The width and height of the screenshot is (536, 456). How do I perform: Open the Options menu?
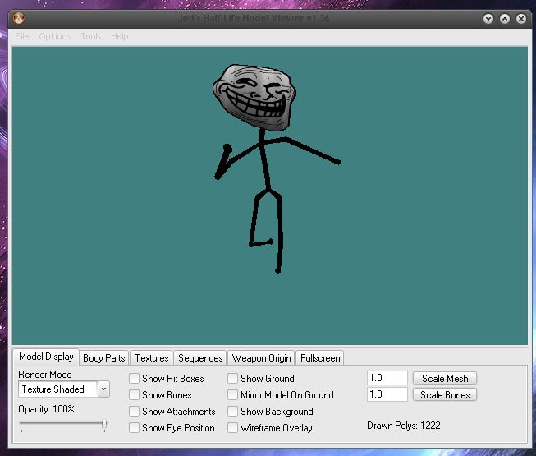point(55,36)
